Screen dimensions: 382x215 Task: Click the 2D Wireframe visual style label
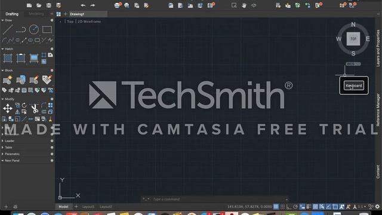(89, 21)
